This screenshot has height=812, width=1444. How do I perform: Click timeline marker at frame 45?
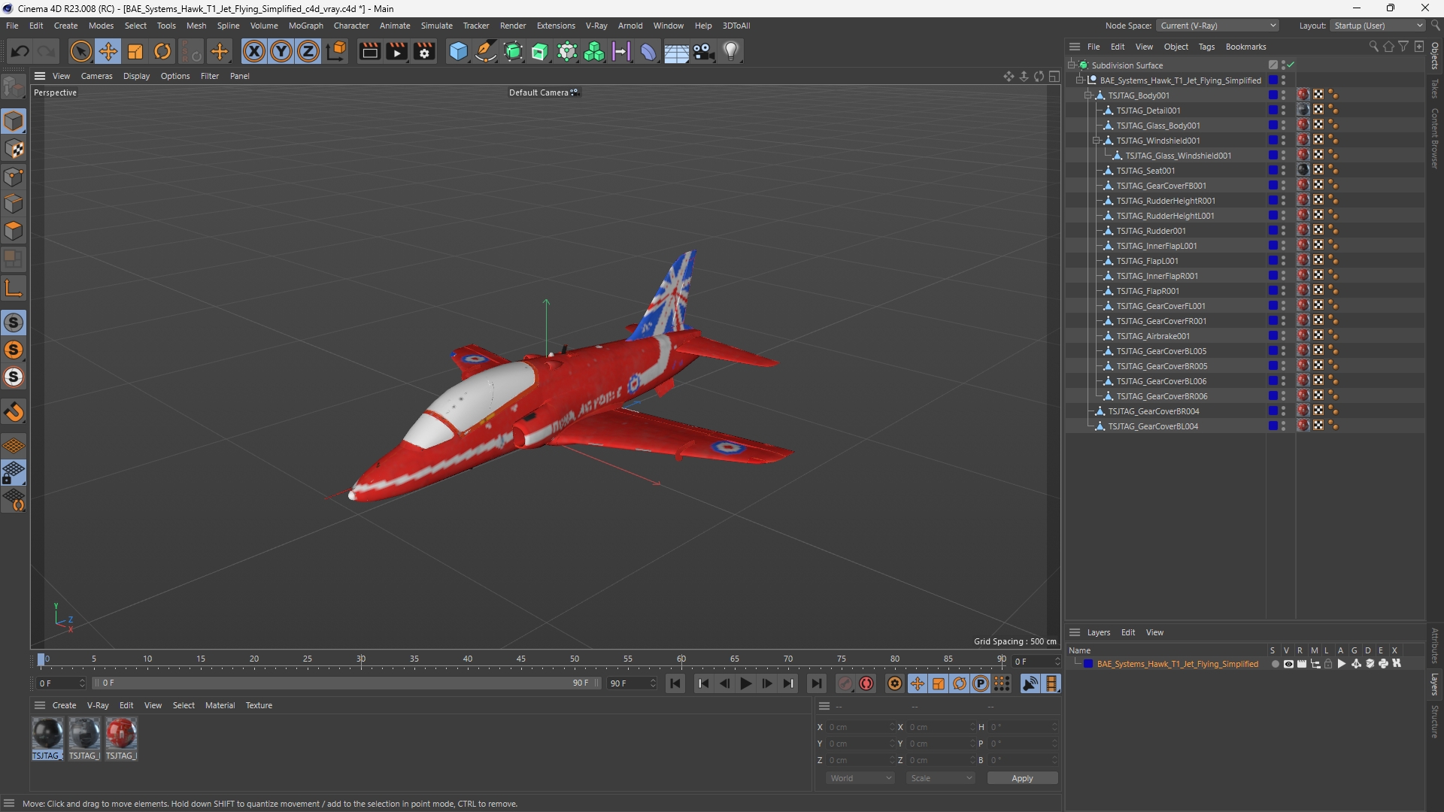[521, 659]
